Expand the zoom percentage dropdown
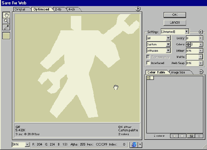 click(27, 145)
